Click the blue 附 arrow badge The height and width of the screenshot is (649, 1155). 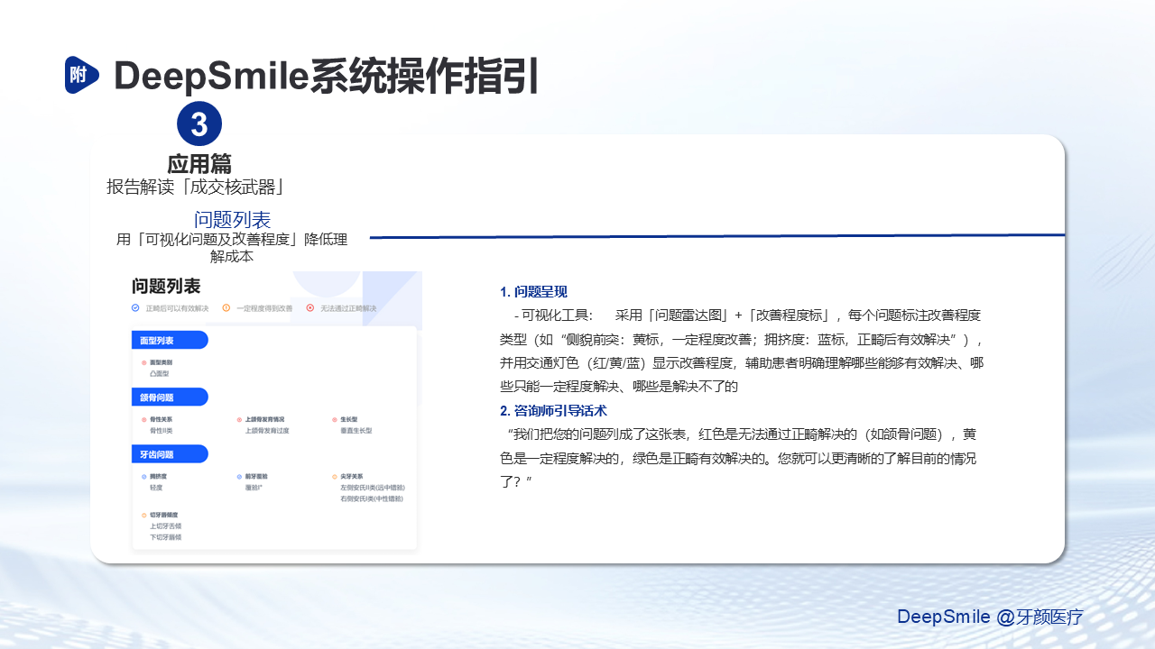tap(81, 75)
